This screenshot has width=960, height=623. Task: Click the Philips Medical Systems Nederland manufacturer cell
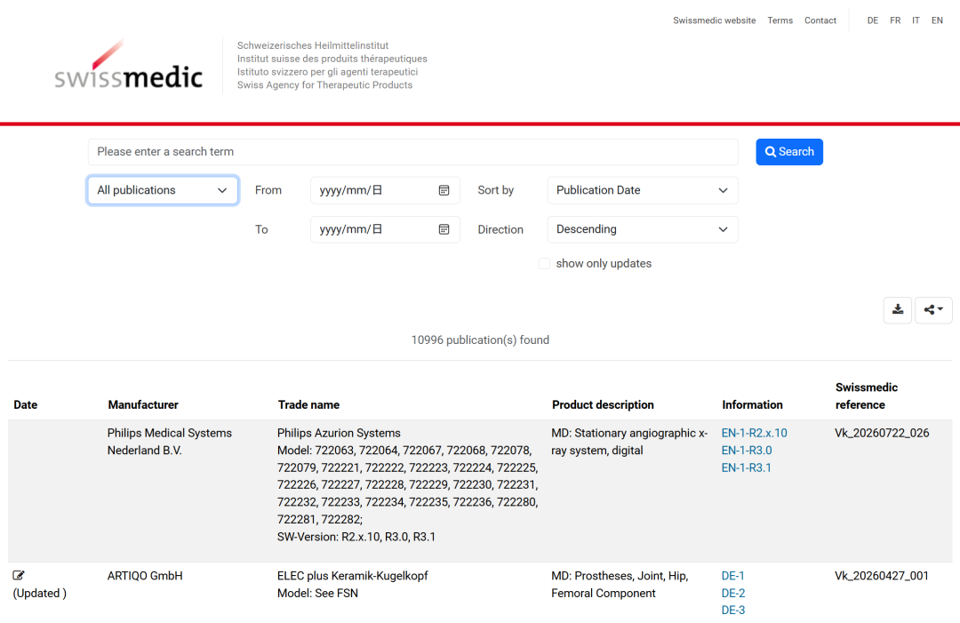pyautogui.click(x=170, y=442)
